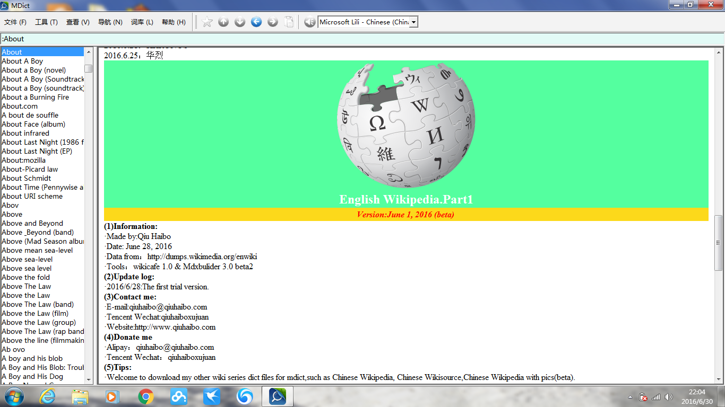Click the forward right arrow icon
The width and height of the screenshot is (725, 407).
[273, 22]
